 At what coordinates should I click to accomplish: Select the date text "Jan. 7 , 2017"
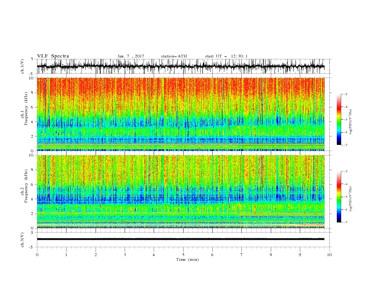[131, 56]
